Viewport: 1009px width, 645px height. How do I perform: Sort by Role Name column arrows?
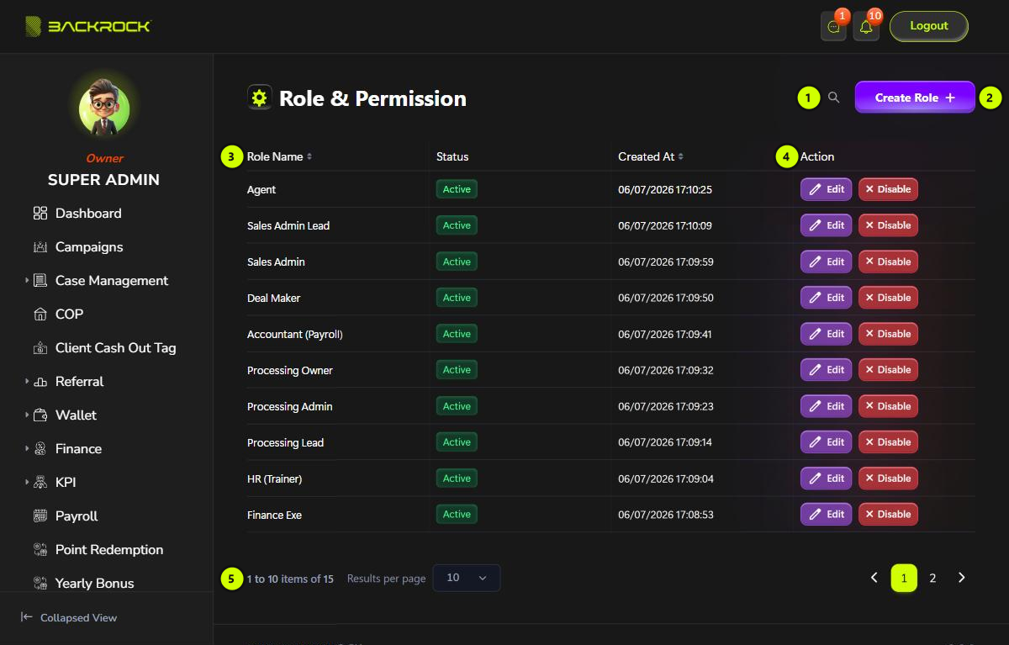309,157
